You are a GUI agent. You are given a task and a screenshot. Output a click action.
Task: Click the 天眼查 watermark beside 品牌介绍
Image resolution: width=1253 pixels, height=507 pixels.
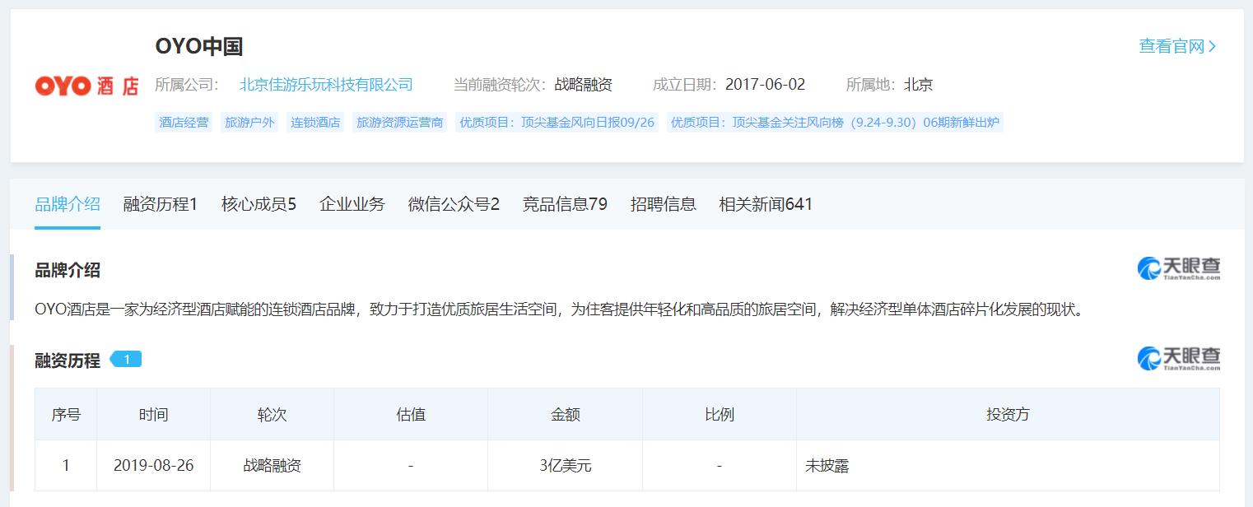click(1176, 267)
